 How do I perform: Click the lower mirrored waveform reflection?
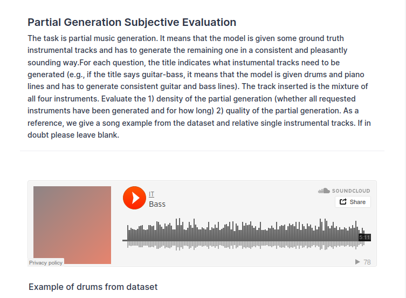[243, 245]
